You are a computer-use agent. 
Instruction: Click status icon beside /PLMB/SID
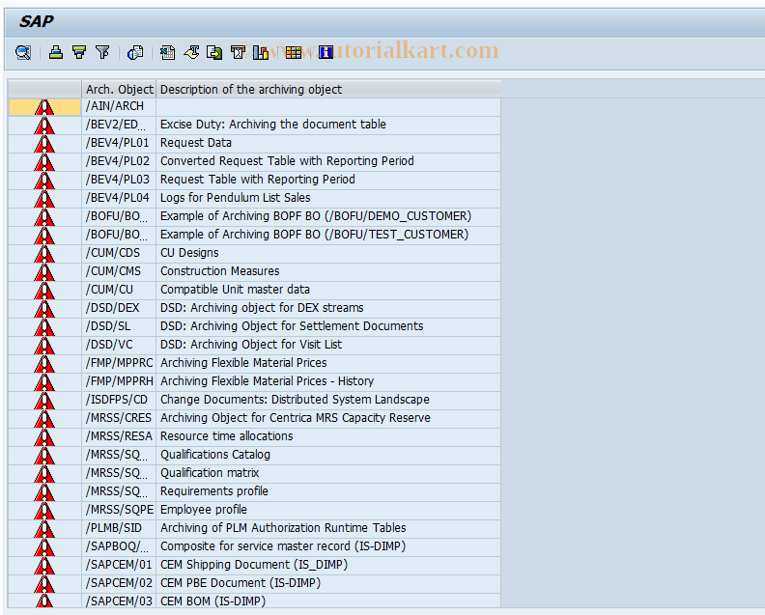point(44,529)
